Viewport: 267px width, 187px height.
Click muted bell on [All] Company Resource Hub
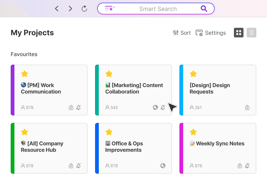78,166
